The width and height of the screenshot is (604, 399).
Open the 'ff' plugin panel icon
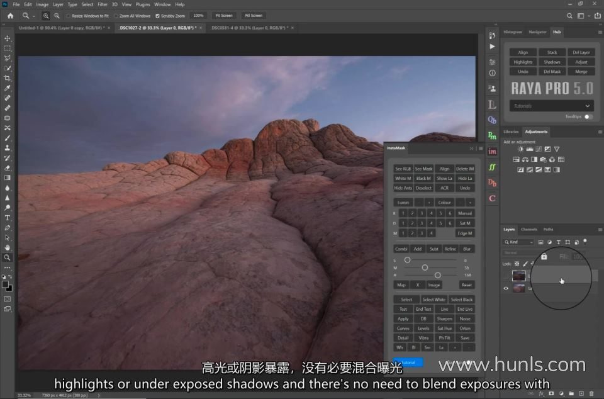click(x=492, y=167)
